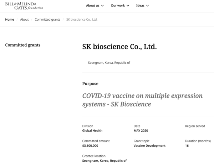Viewport: 214px width, 166px height.
Task: Navigate to About in the breadcrumb
Action: click(24, 20)
